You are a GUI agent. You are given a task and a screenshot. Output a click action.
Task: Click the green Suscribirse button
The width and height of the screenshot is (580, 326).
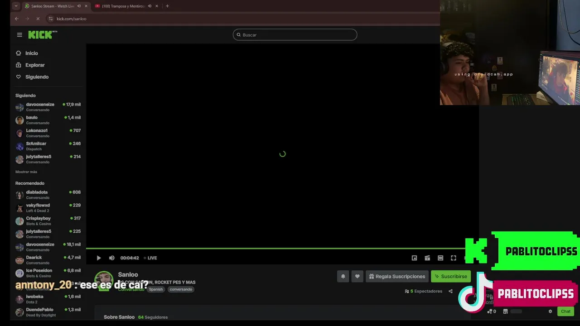[451, 277]
